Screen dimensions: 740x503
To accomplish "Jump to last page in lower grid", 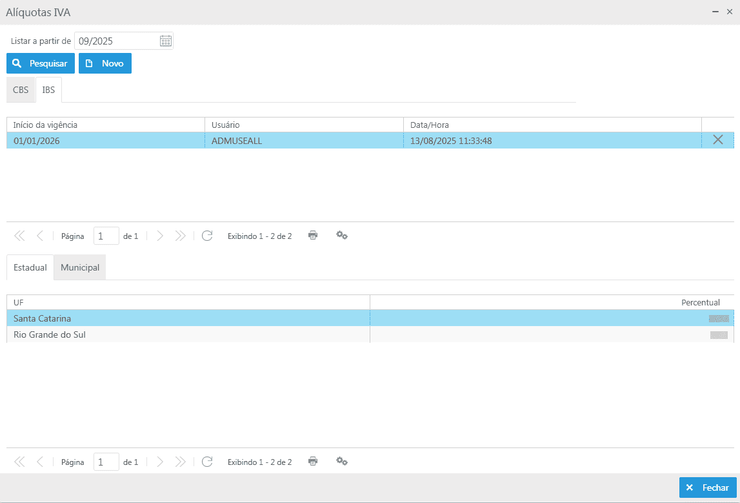I will click(x=180, y=462).
